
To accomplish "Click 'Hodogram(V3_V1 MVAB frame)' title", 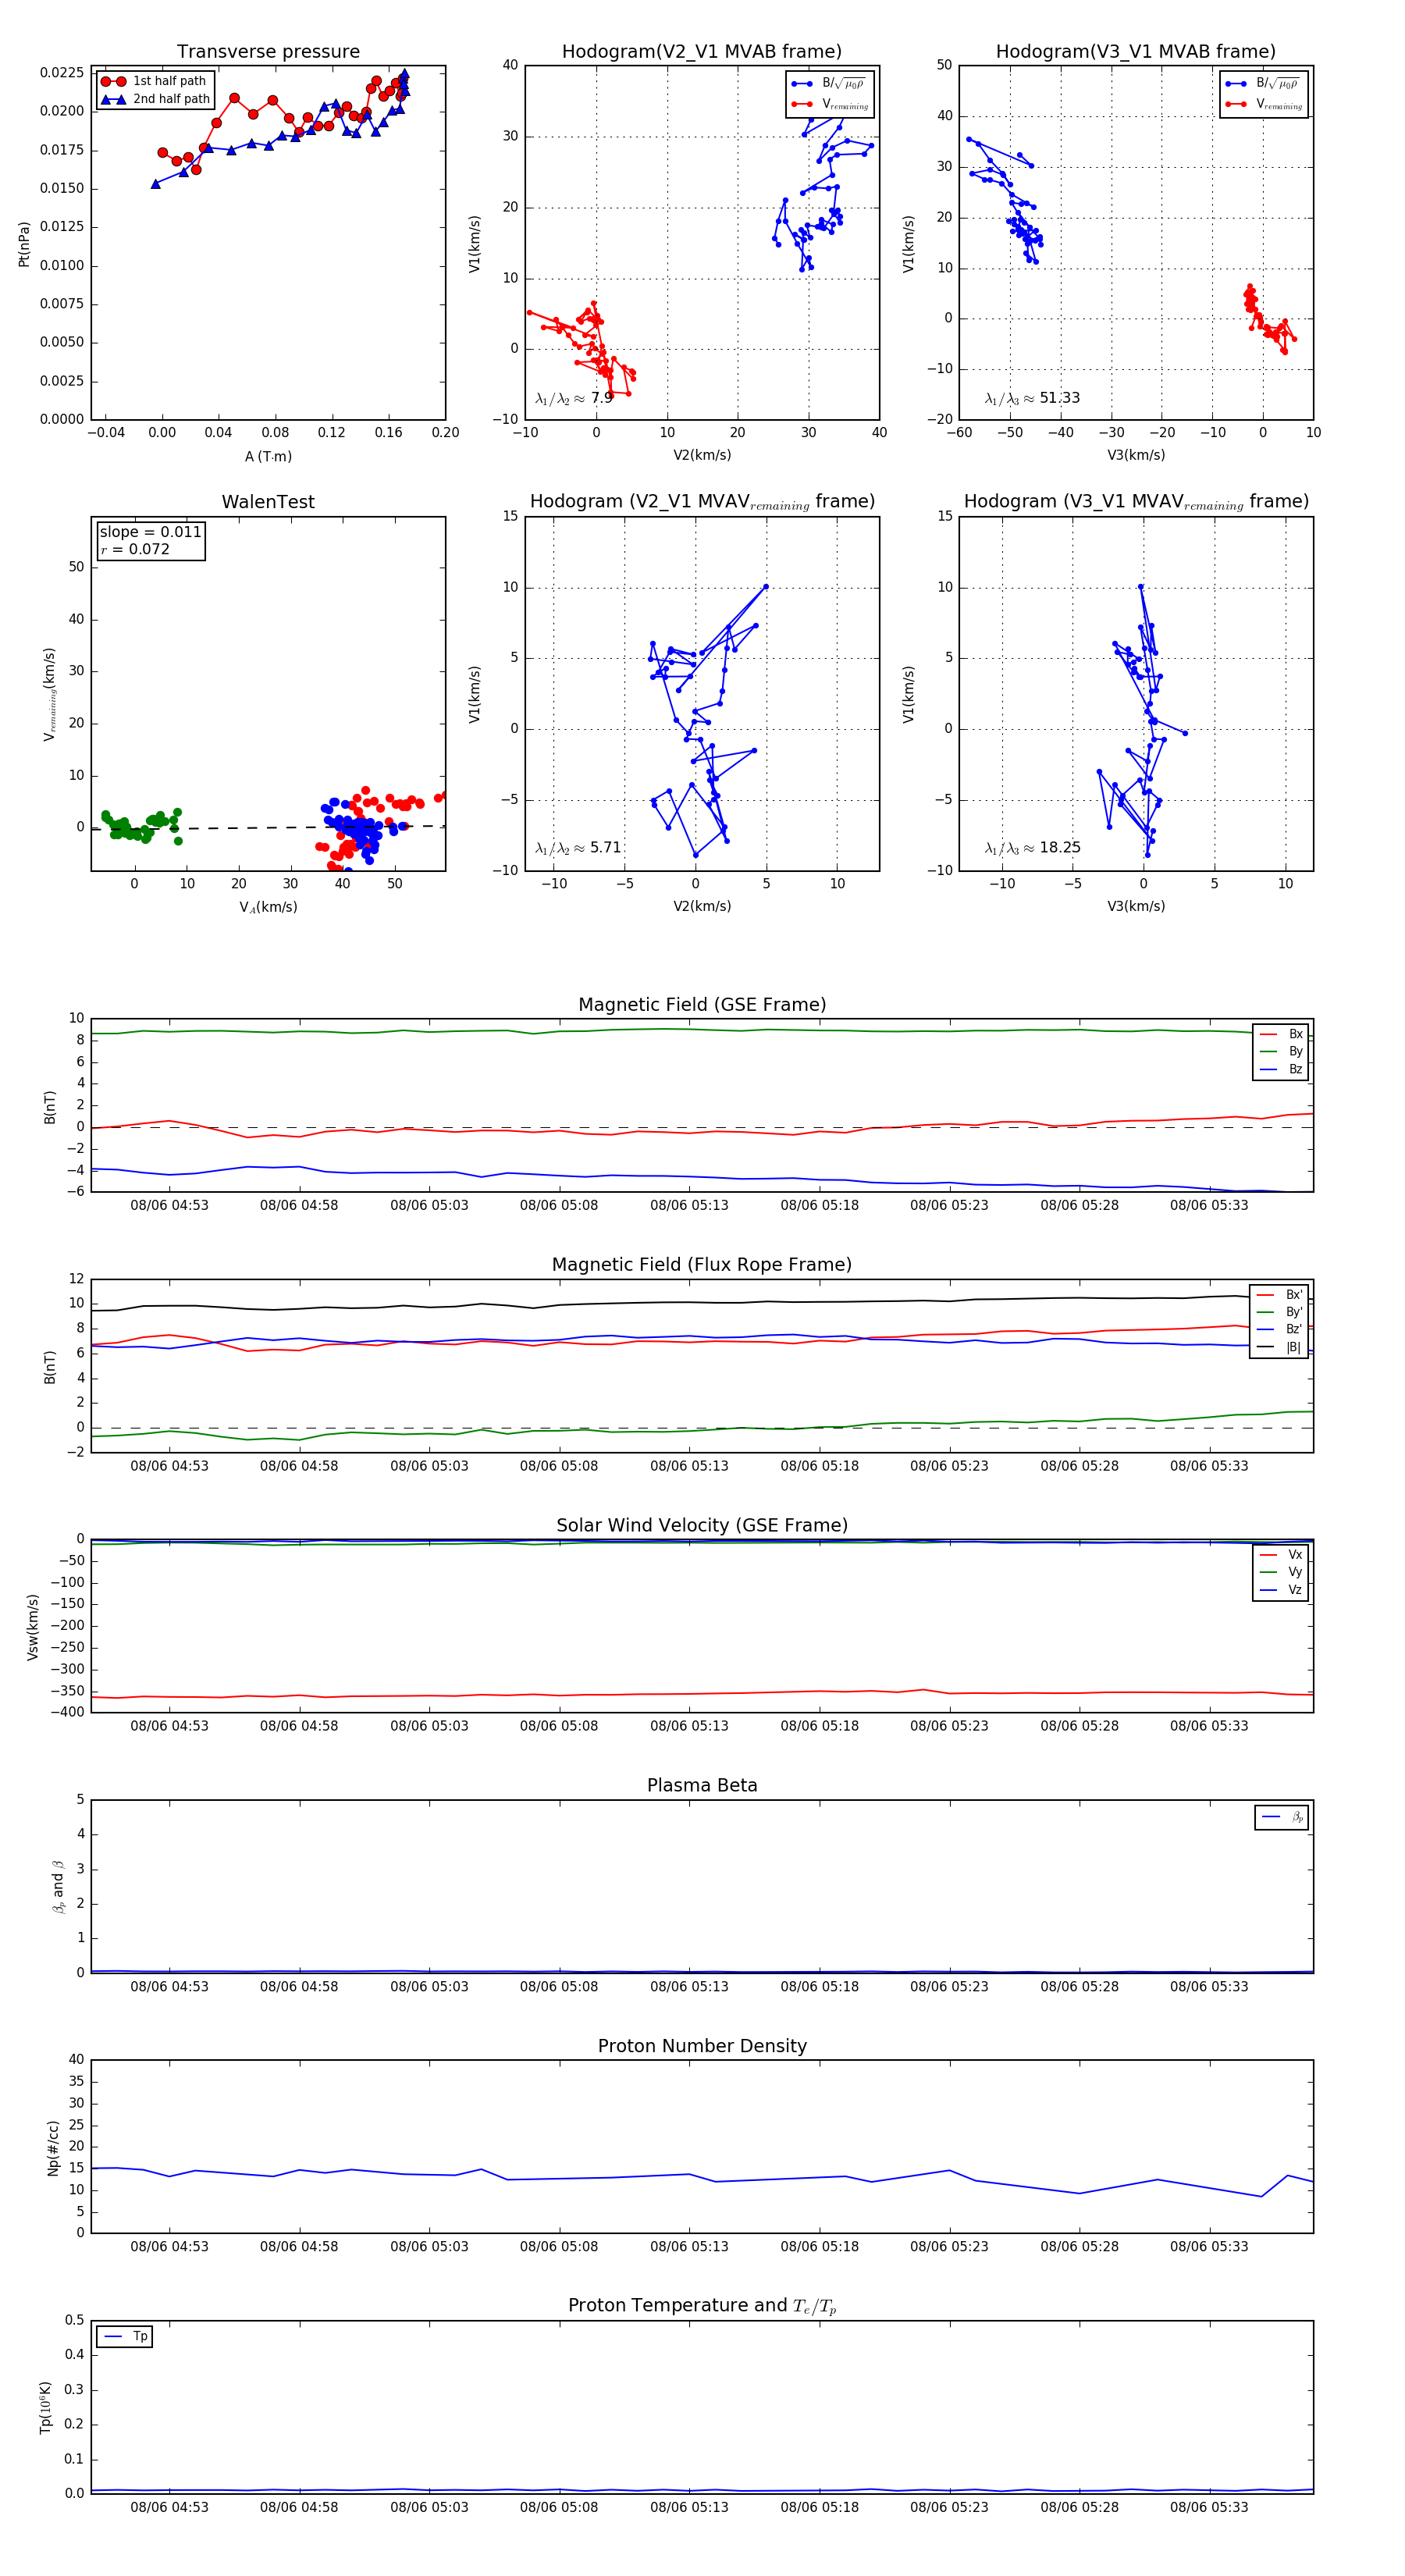I will pyautogui.click(x=1136, y=52).
